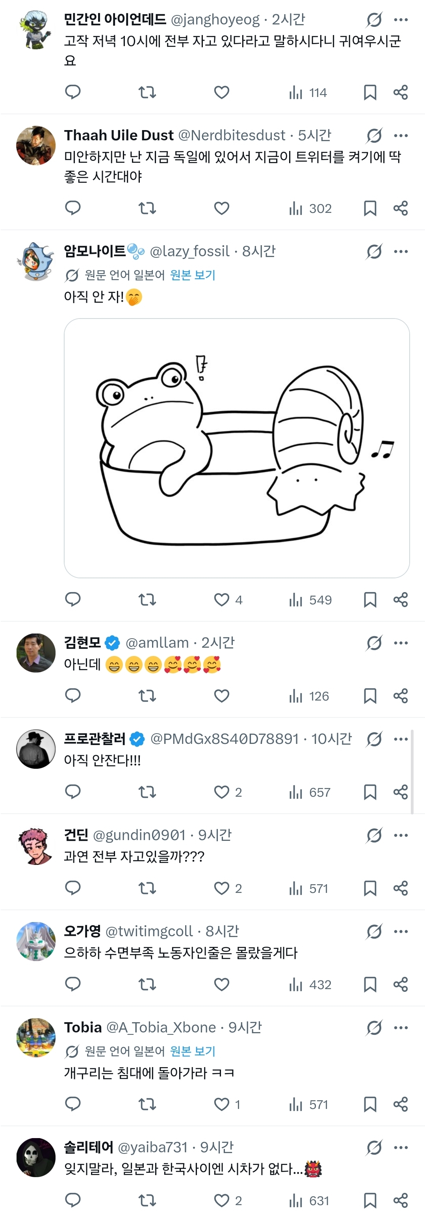Bookmark the 김현모 tweet
This screenshot has height=1213, width=425.
[x=370, y=696]
